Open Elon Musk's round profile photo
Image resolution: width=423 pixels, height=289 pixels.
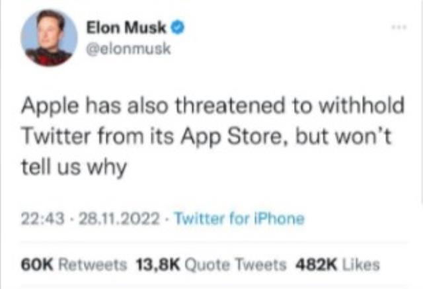pos(49,38)
